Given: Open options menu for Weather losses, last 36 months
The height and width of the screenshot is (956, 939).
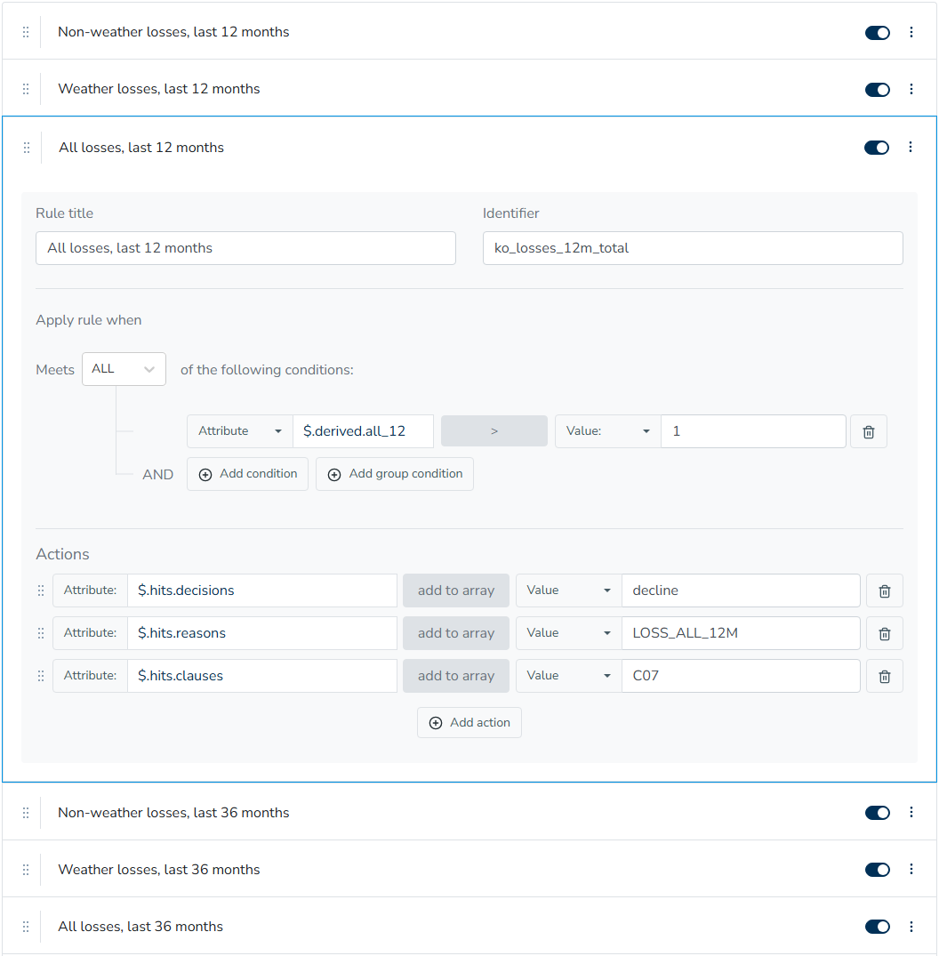Looking at the screenshot, I should (911, 869).
